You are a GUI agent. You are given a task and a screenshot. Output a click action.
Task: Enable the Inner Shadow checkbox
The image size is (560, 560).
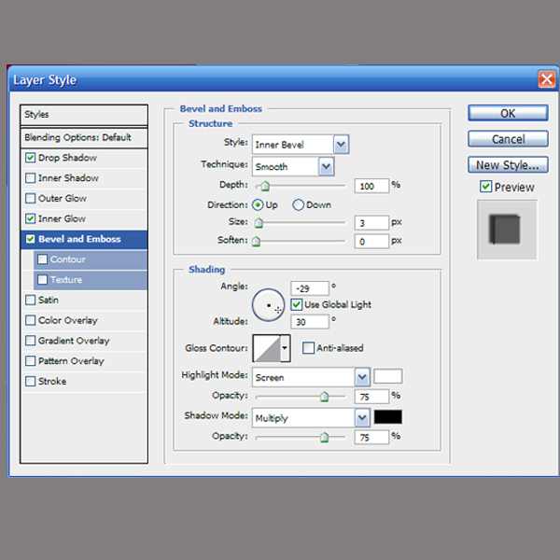pyautogui.click(x=31, y=178)
